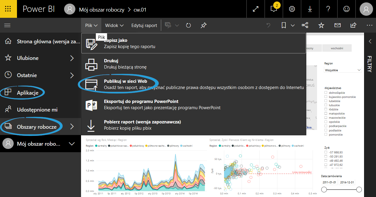Open the notifications icon with badge 2
The height and width of the screenshot is (197, 376).
click(x=274, y=9)
